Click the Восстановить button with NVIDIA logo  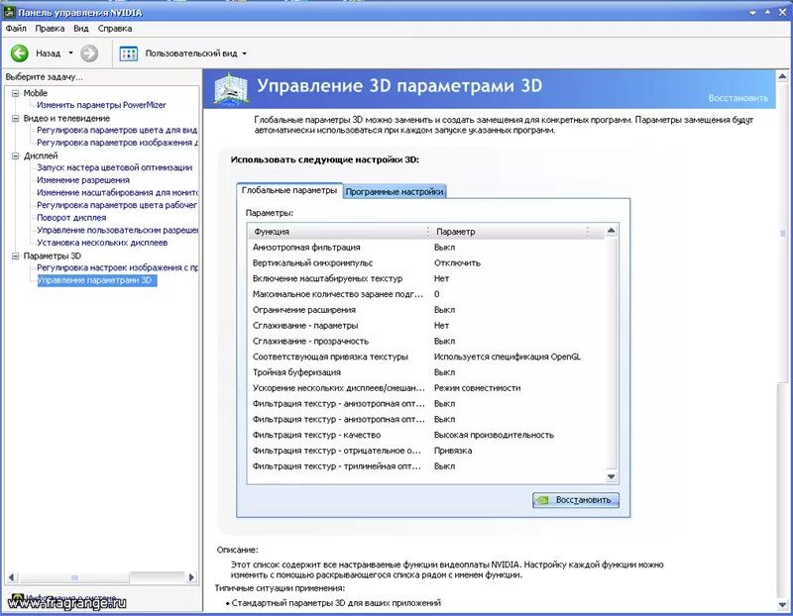(576, 500)
